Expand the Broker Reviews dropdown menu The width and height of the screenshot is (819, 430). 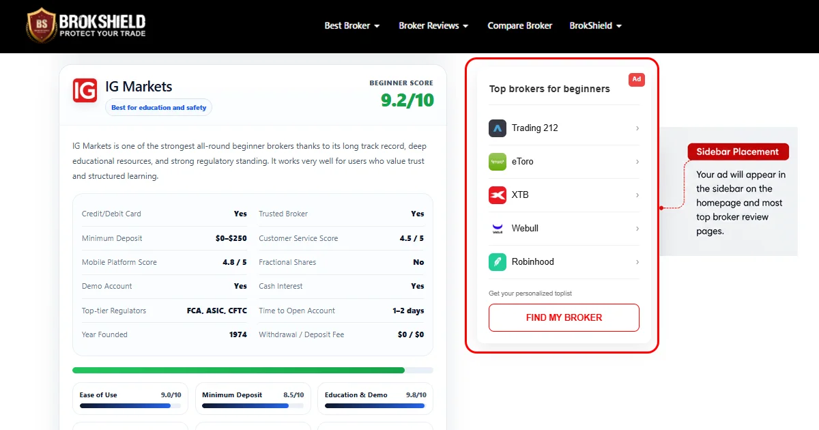(433, 26)
